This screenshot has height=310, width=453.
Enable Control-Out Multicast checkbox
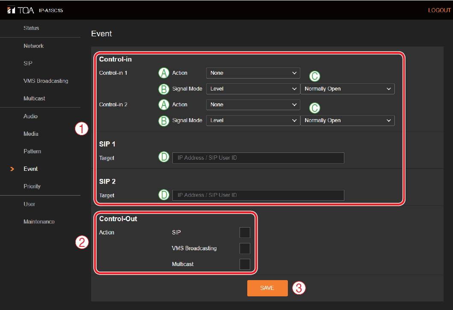245,264
